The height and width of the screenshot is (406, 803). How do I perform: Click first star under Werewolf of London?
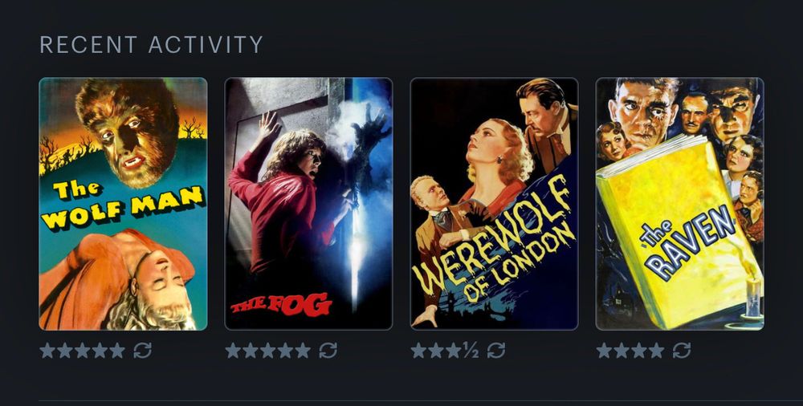tap(418, 351)
